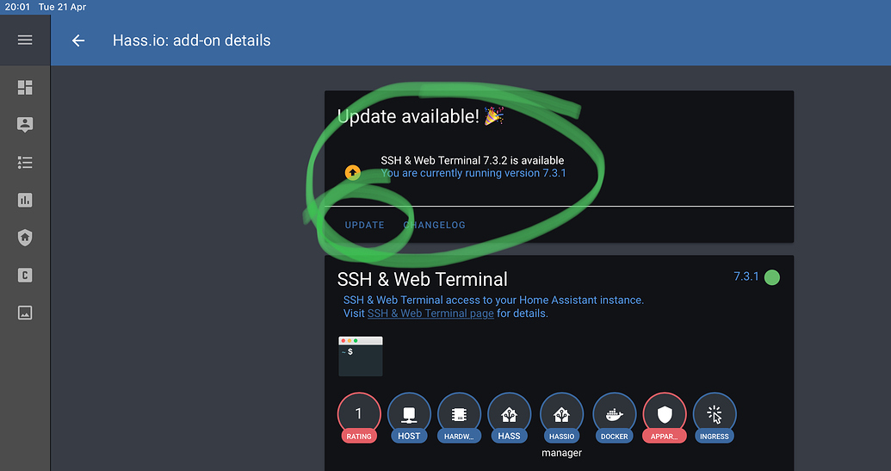Follow the SSH & Web Terminal page link

pos(430,313)
